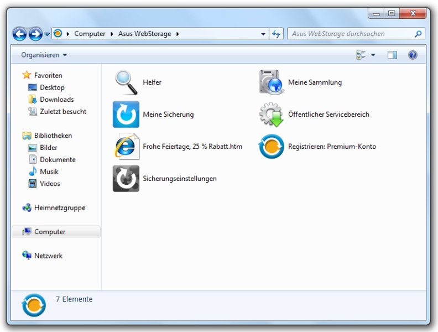Click the Downloads folder icon
Viewport: 438px width, 332px height.
pyautogui.click(x=33, y=99)
